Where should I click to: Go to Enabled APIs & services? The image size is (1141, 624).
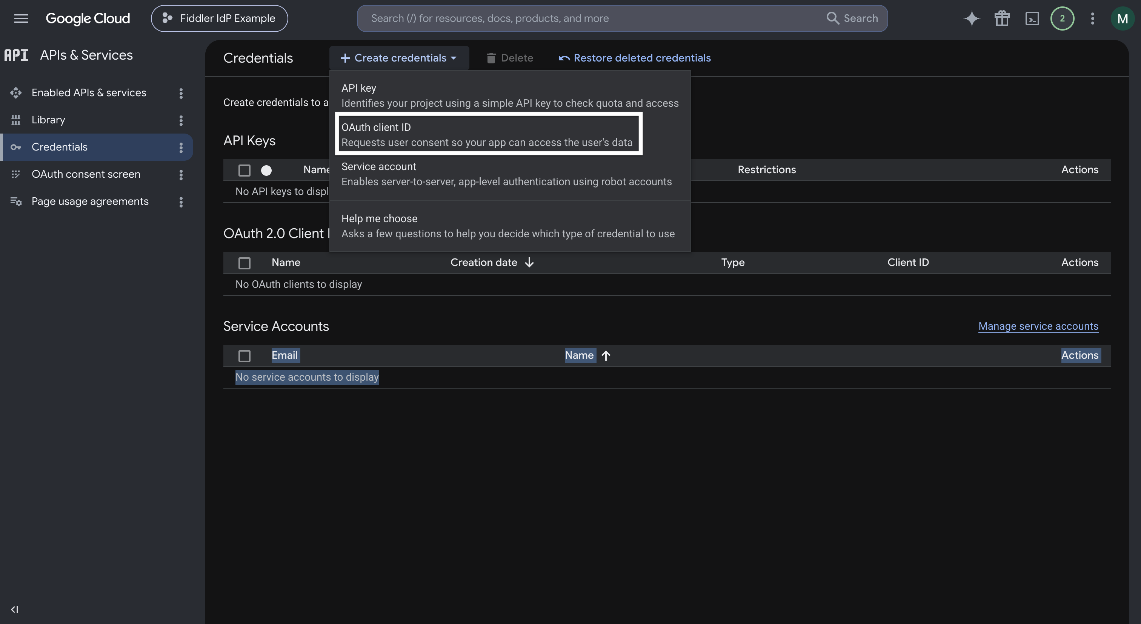tap(89, 92)
